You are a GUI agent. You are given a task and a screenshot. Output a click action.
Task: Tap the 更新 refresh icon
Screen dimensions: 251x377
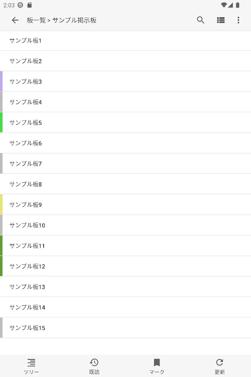pyautogui.click(x=220, y=365)
